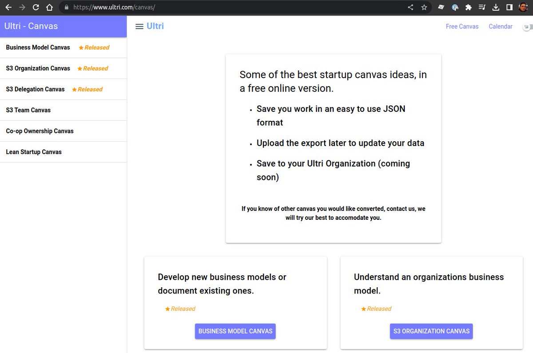
Task: Open the browser home icon
Action: pos(50,7)
